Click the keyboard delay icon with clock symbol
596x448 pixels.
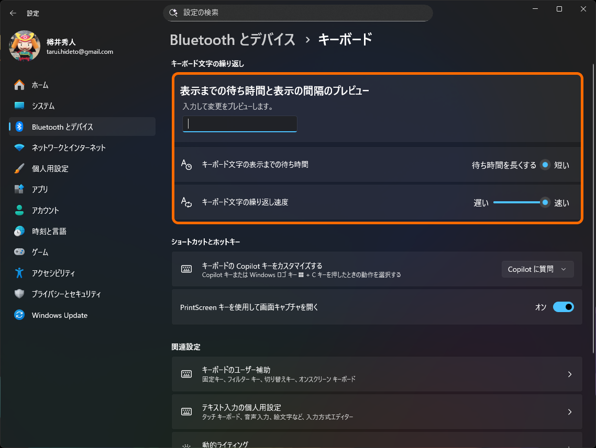[186, 164]
